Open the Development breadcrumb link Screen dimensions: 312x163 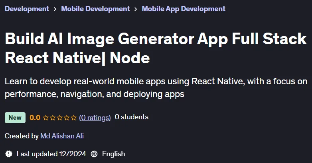point(27,9)
